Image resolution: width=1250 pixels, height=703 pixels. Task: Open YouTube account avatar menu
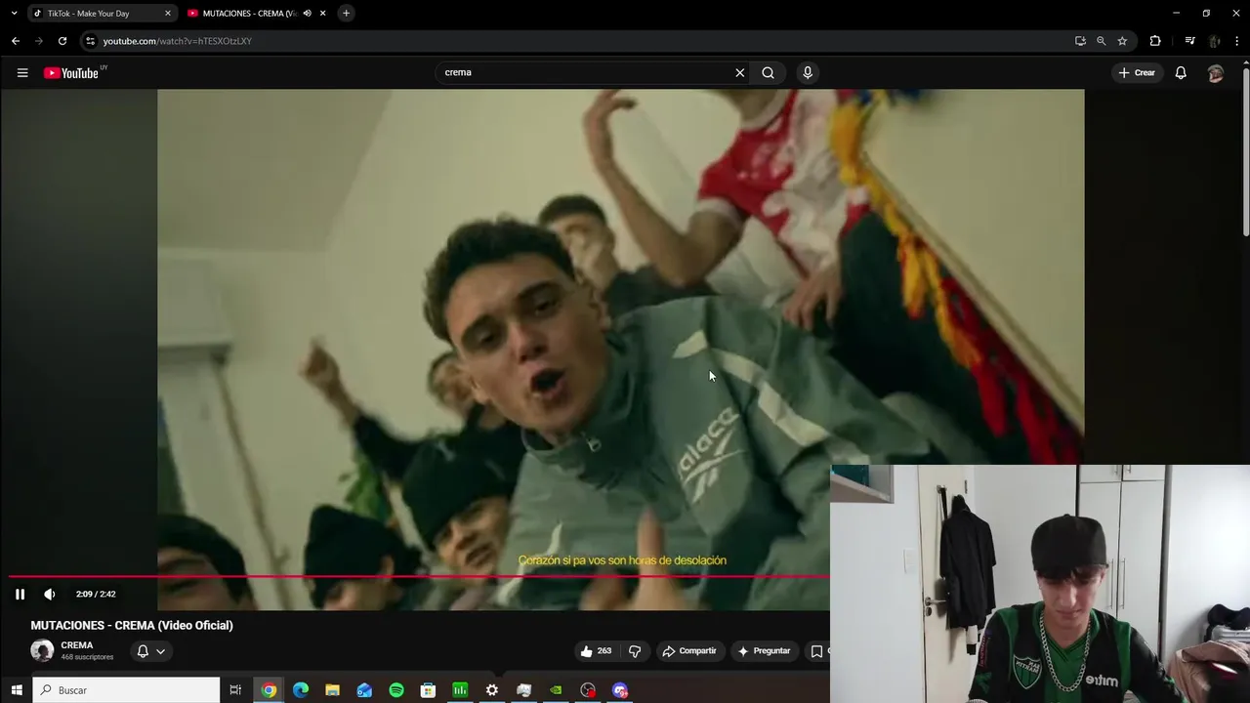point(1216,72)
